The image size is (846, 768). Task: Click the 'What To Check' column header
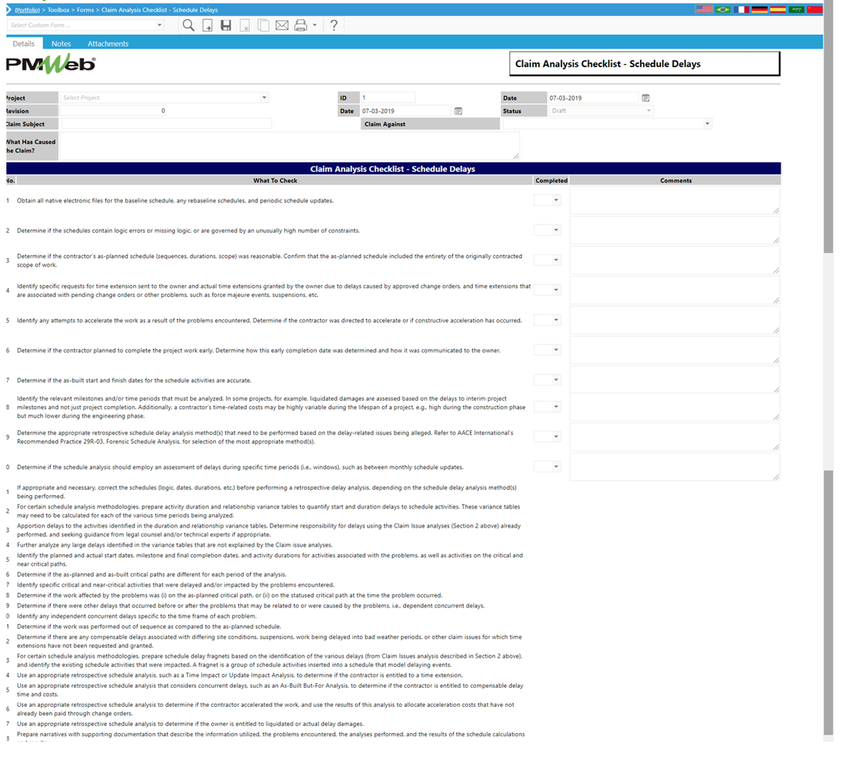[x=275, y=180]
